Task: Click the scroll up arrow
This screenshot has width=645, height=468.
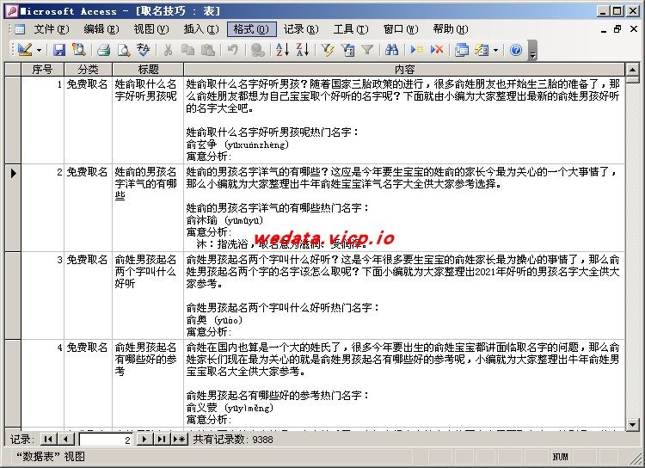Action: [632, 69]
